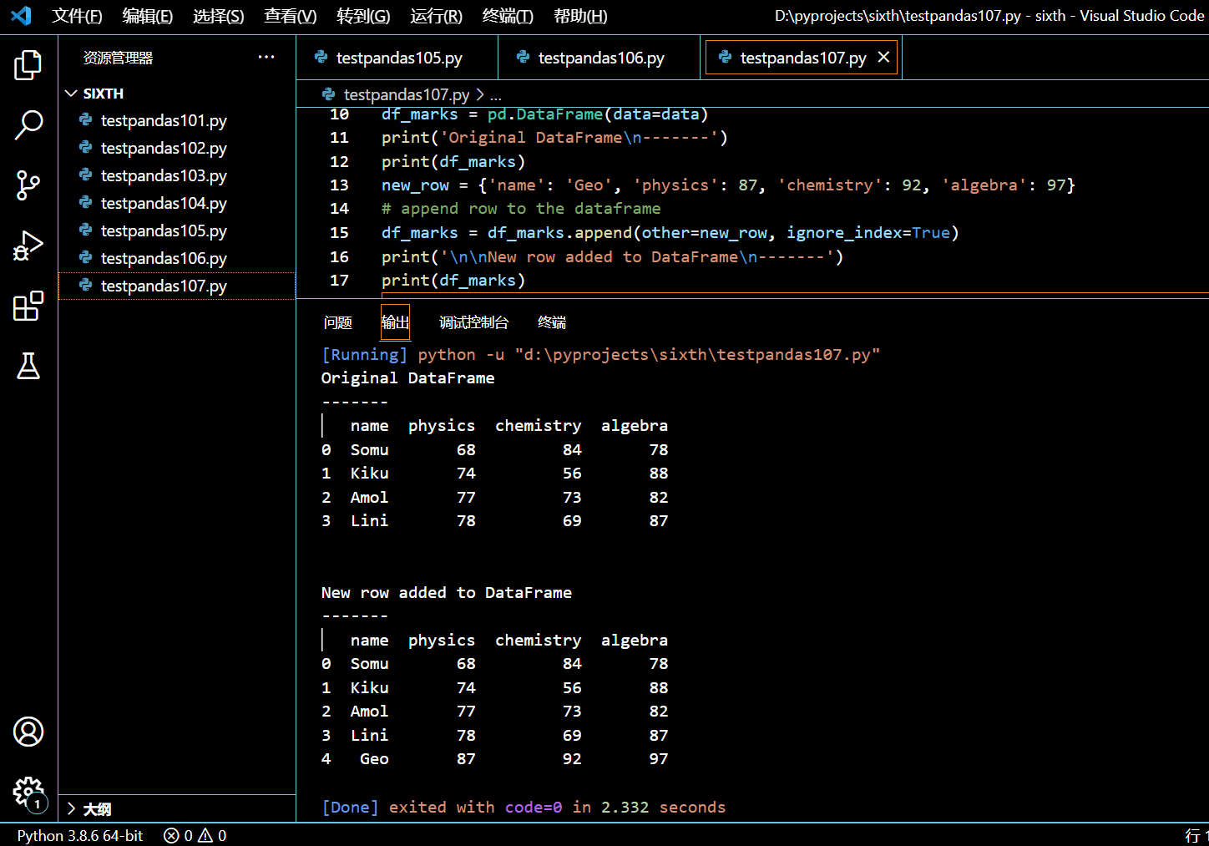Open the Search view icon
Viewport: 1209px width, 846px height.
tap(28, 124)
